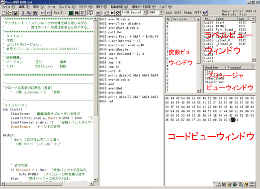
Task: Run the macro with the play button
Action: pos(112,13)
